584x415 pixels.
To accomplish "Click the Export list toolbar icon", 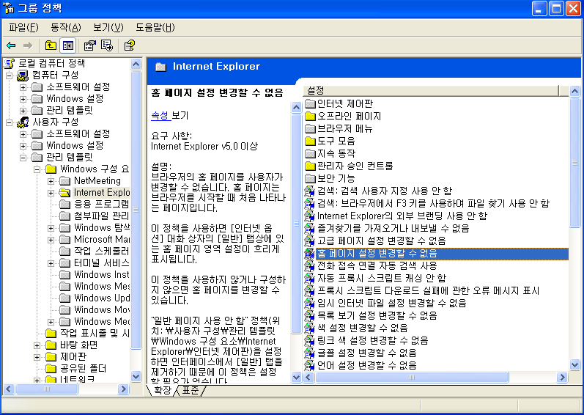I will [107, 45].
